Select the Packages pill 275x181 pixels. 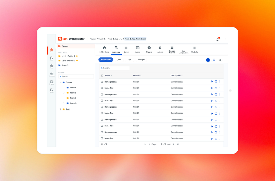(141, 60)
